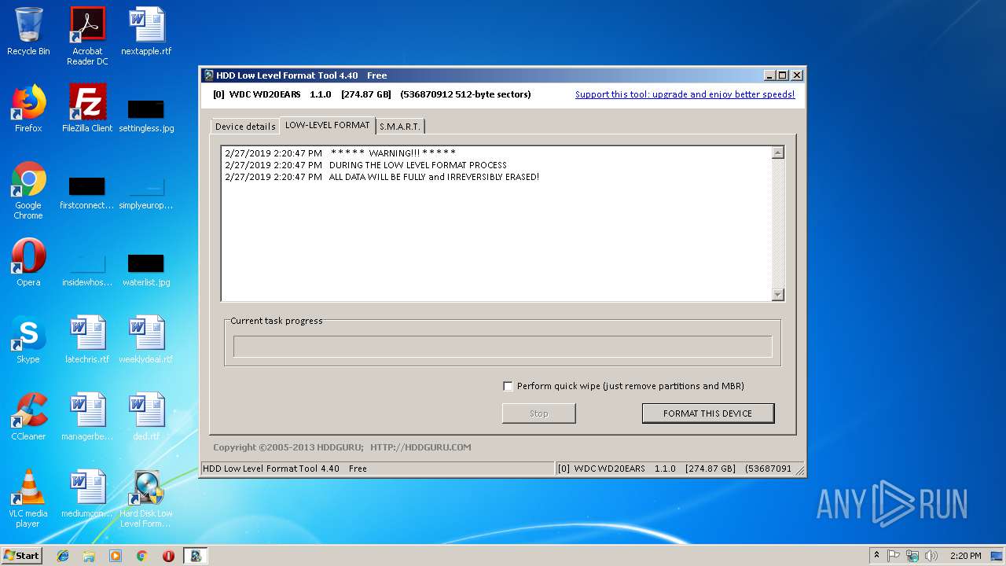Open the volume tray icon
Screen dimensions: 1006x566
point(931,556)
